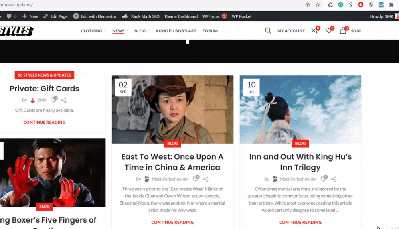
Task: Open the Grammarly extension icon
Action: point(340,4)
